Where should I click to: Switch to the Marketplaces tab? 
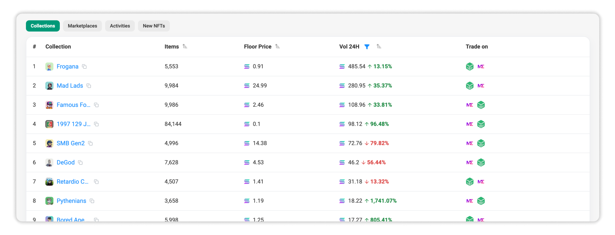point(82,26)
